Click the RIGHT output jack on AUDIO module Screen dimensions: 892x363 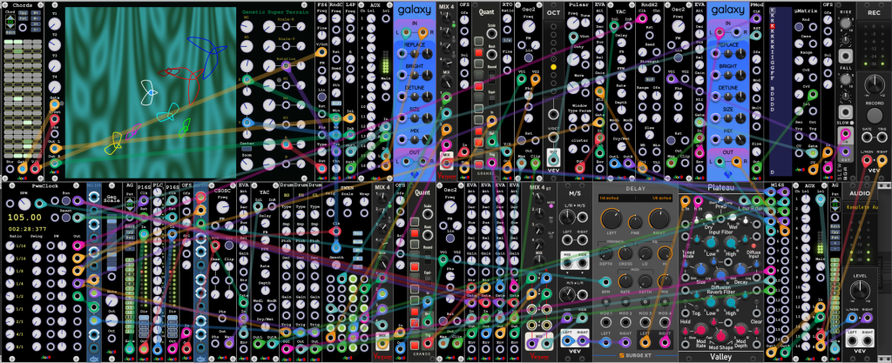pos(868,339)
